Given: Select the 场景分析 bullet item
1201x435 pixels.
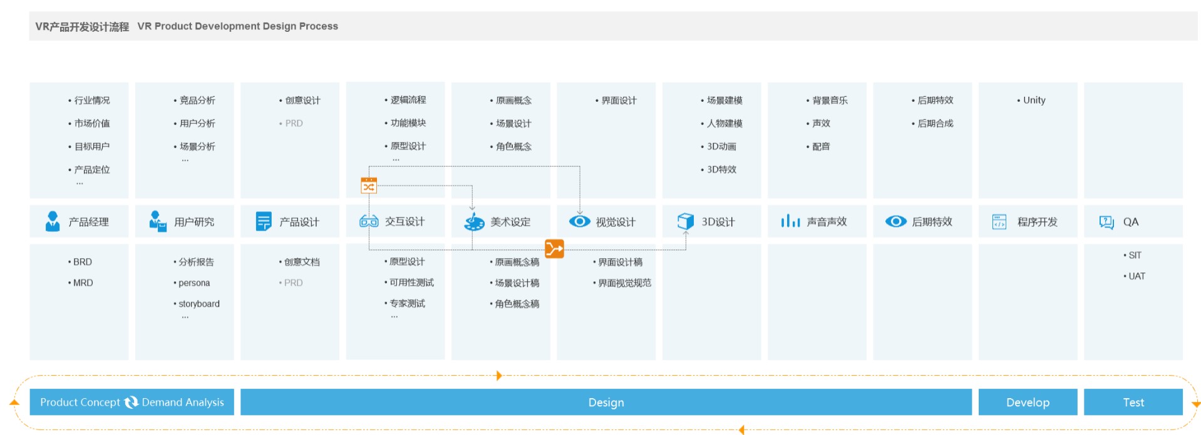Looking at the screenshot, I should point(194,146).
